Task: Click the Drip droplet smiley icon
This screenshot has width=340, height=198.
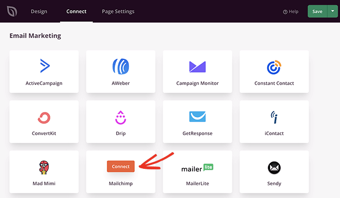Action: pos(121,118)
